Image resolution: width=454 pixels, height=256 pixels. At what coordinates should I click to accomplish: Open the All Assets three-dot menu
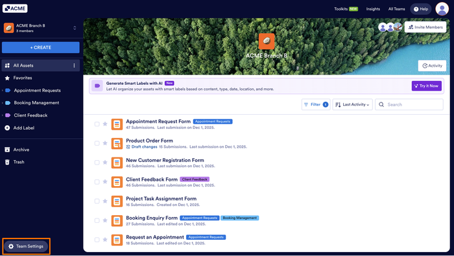[74, 65]
